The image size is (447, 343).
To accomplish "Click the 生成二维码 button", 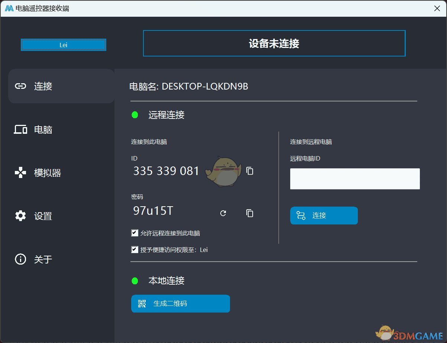I will tap(181, 304).
